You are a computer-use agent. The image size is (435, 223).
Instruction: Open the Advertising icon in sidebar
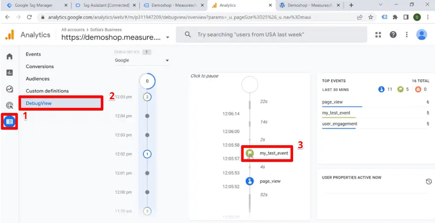coord(9,105)
